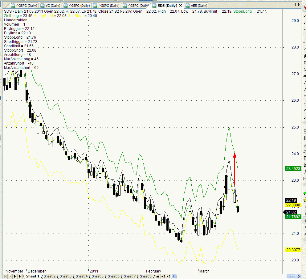Toggle the chart lock icon

click(158, 277)
